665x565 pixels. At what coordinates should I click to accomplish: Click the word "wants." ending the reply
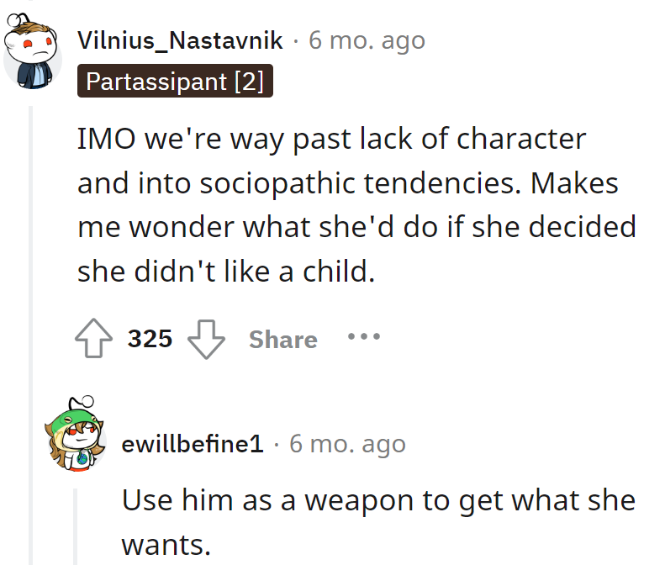pyautogui.click(x=166, y=545)
